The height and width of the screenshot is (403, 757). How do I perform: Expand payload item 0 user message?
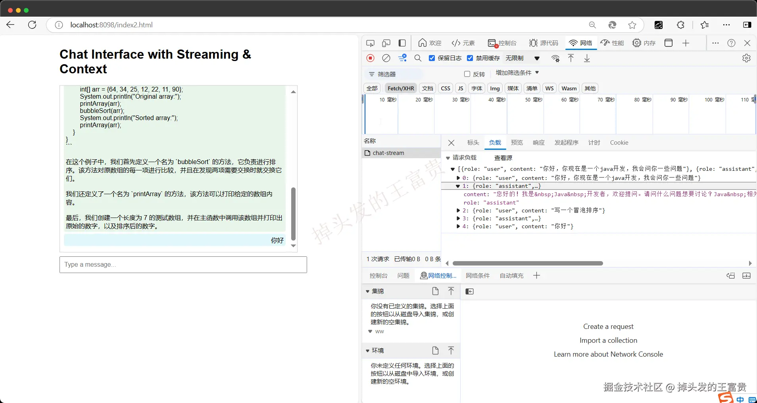pos(458,178)
